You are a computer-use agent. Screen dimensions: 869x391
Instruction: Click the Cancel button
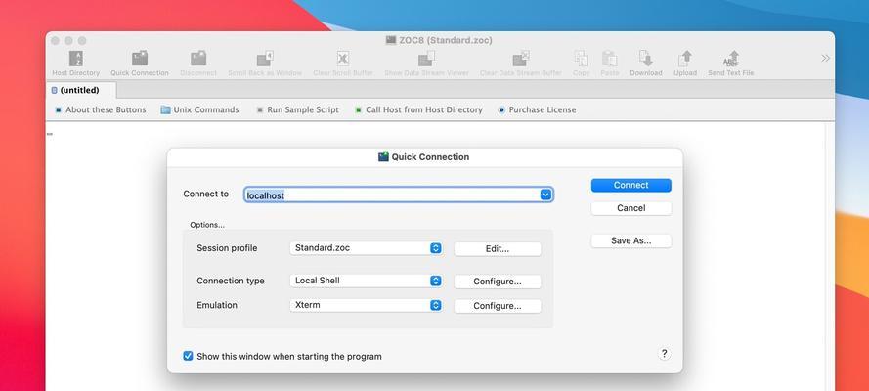point(631,208)
